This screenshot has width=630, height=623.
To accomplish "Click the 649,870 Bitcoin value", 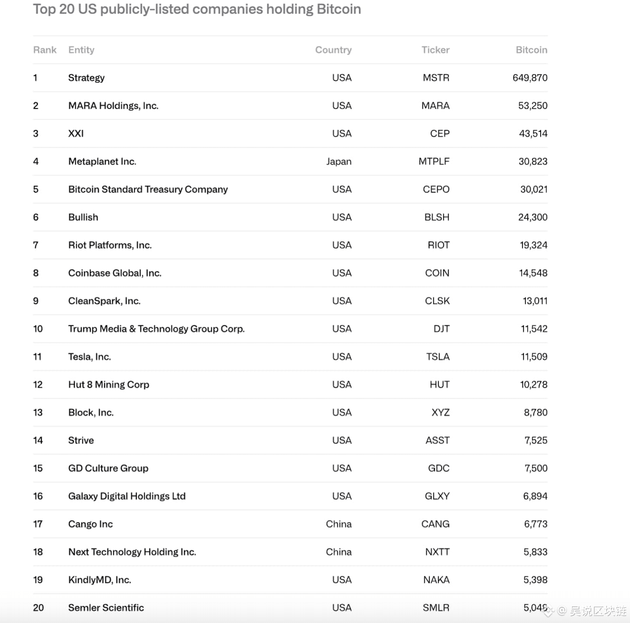I will point(530,78).
